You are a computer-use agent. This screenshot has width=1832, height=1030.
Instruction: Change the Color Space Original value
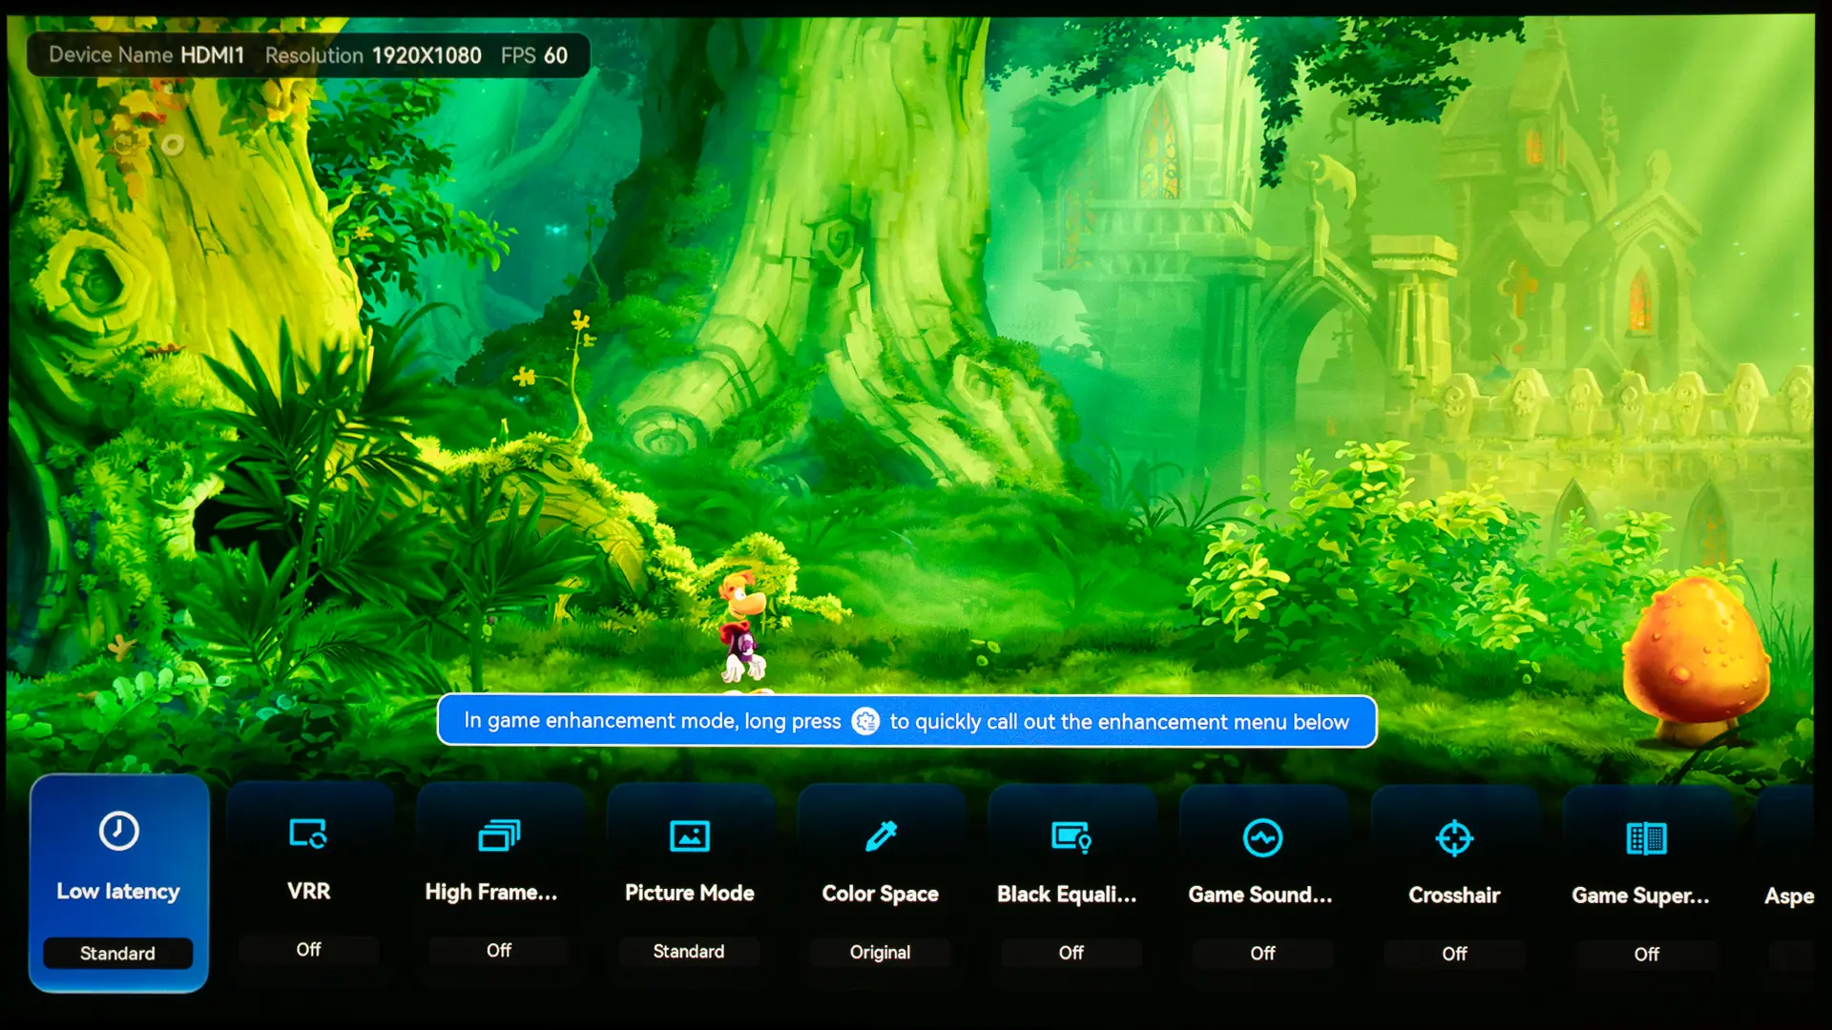point(880,953)
